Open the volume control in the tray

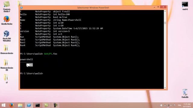point(171,105)
